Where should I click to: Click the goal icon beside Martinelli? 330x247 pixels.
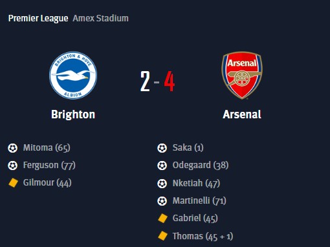[x=162, y=201]
